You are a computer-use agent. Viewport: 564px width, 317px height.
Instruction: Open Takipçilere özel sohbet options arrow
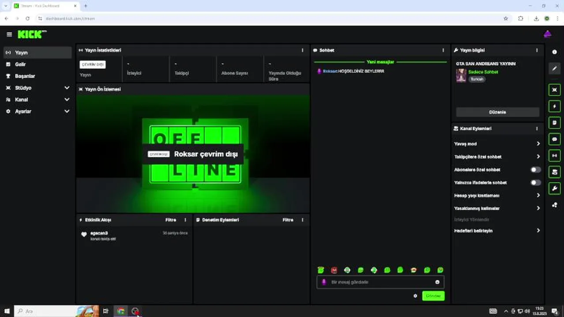[538, 156]
